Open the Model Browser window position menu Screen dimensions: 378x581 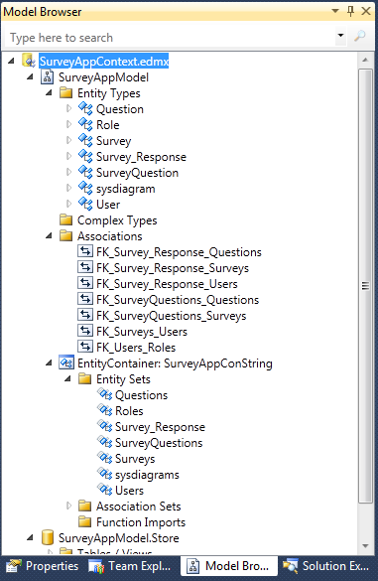click(335, 11)
